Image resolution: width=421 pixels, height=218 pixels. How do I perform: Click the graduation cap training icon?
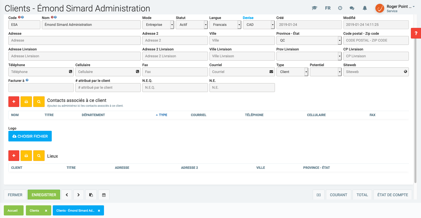click(x=314, y=8)
